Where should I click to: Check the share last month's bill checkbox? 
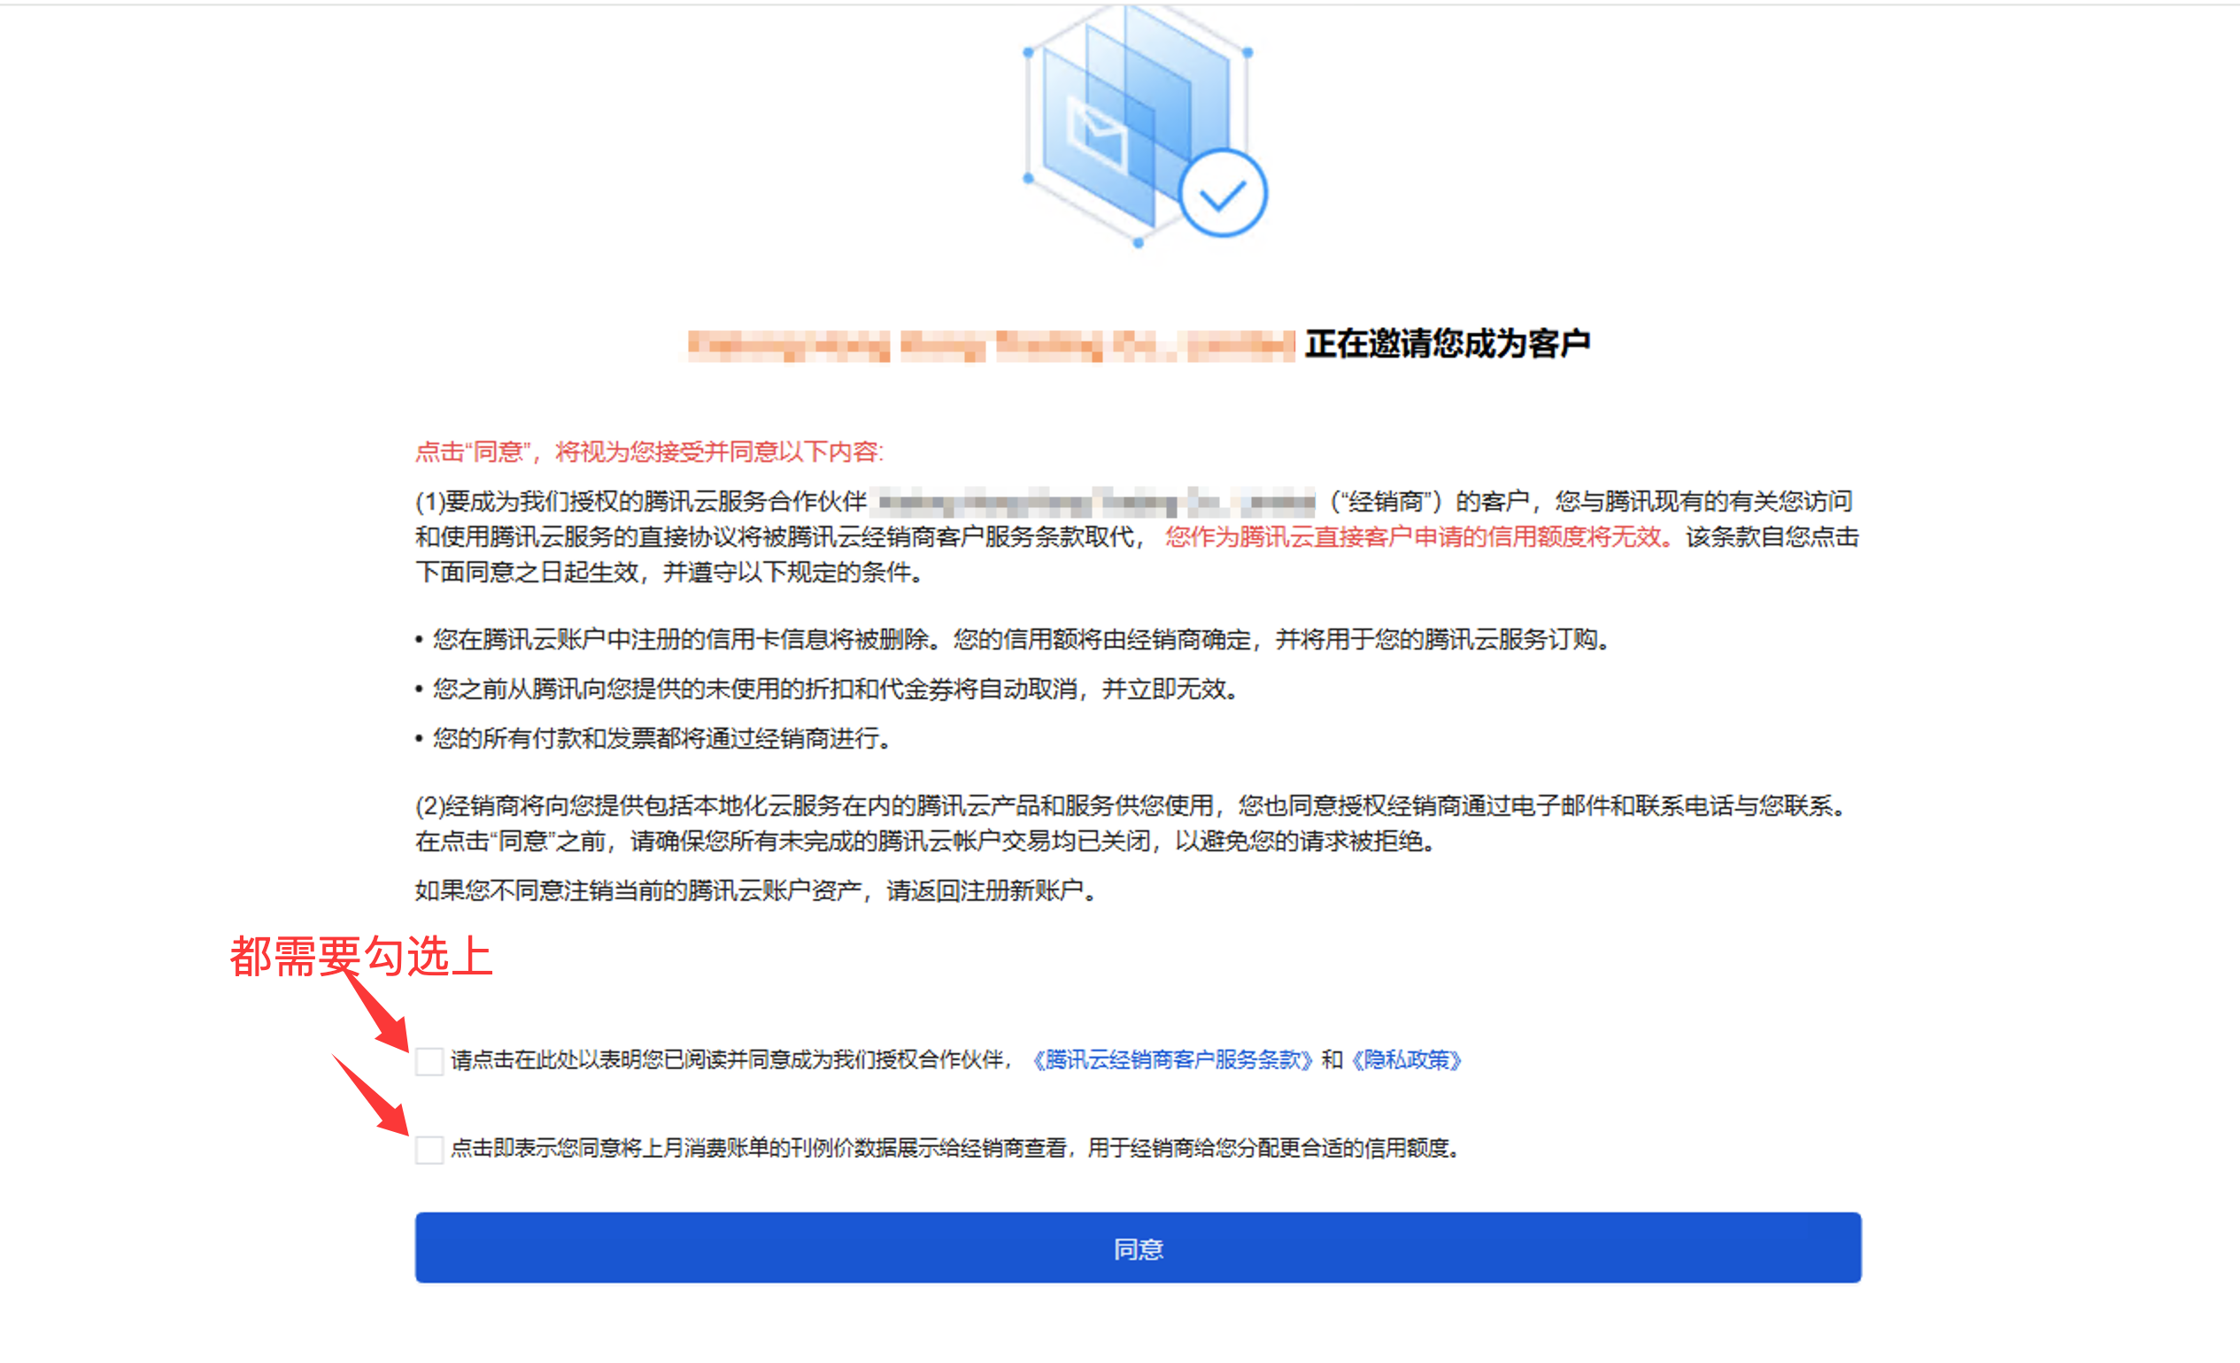[x=429, y=1150]
